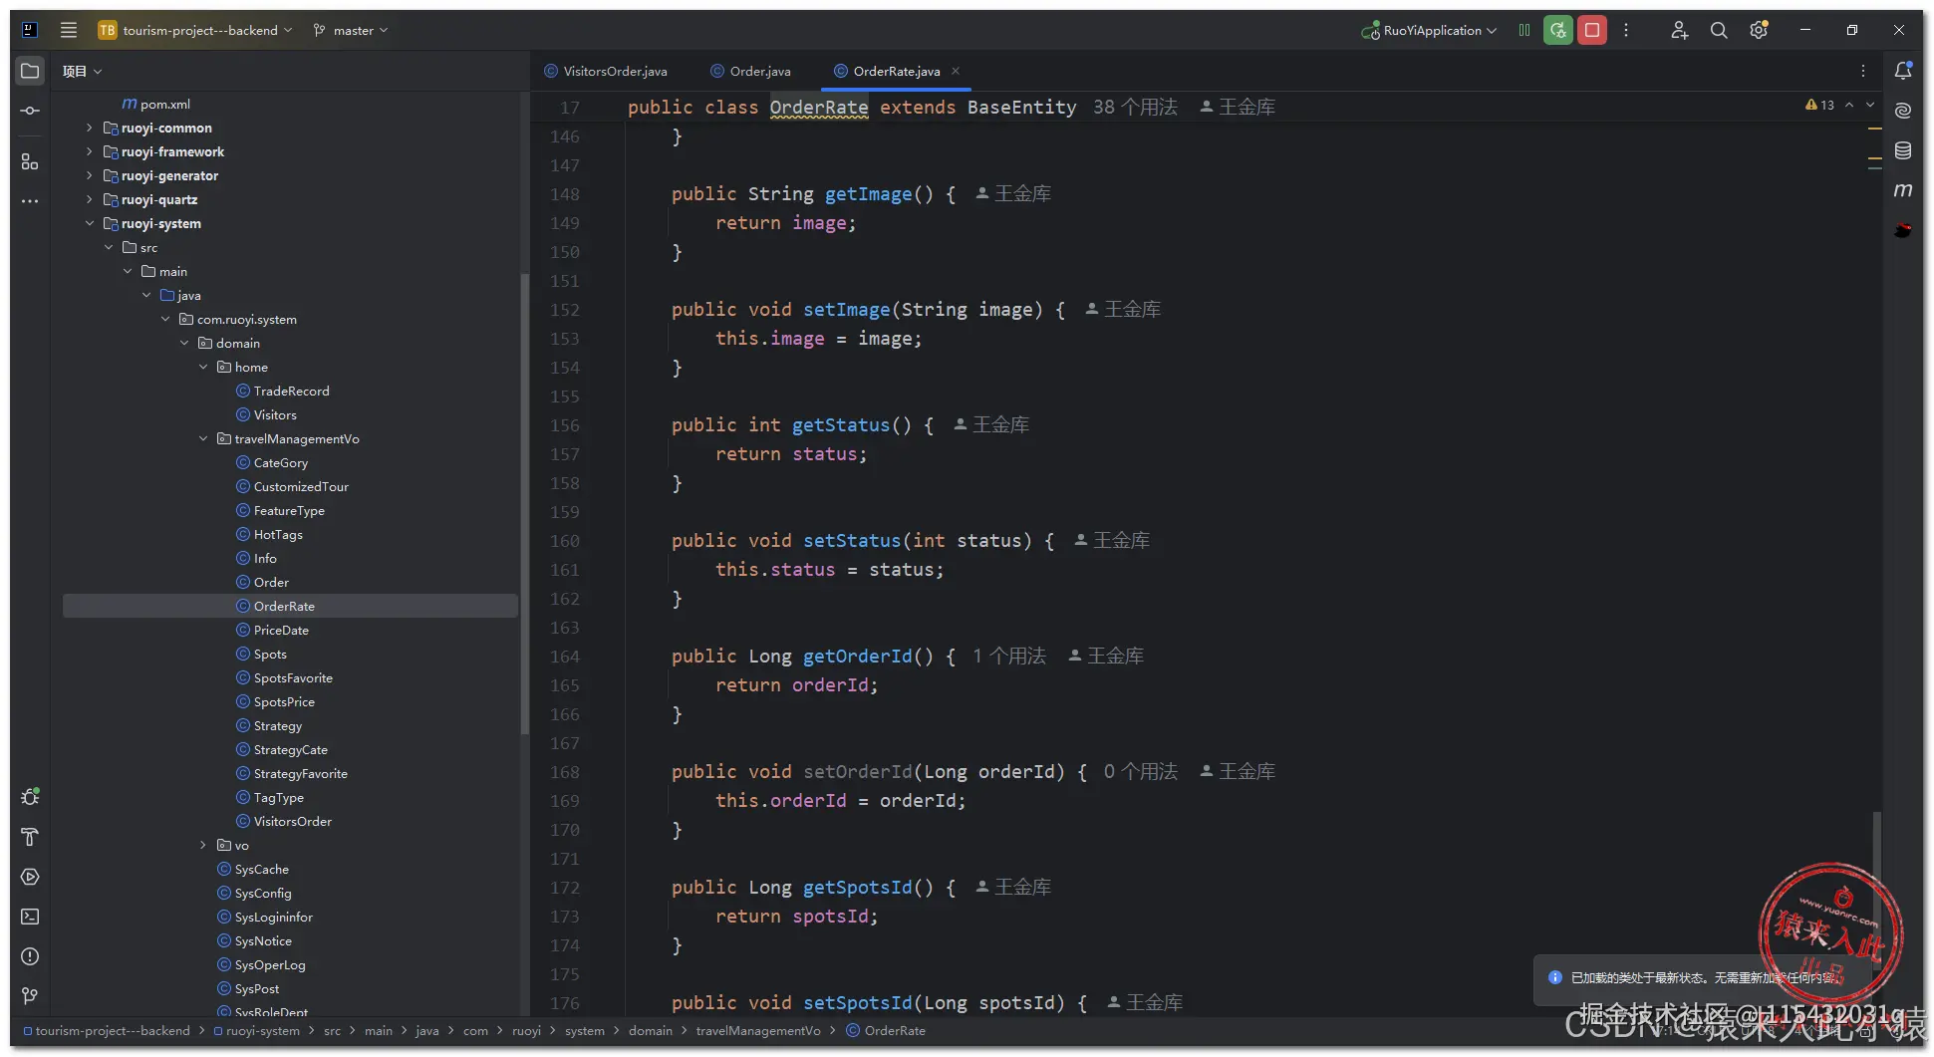Click the project tree vertical scrollbar
Viewport: 1934px width, 1057px height.
[525, 503]
